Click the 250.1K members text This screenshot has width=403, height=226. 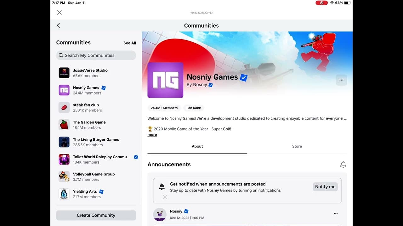pos(88,110)
